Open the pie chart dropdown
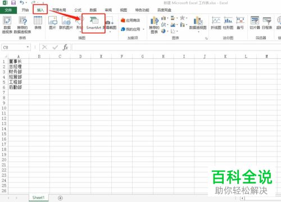 (165, 31)
